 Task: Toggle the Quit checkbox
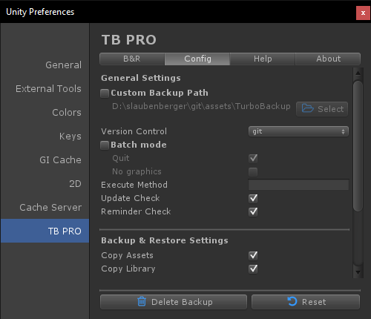(x=253, y=158)
